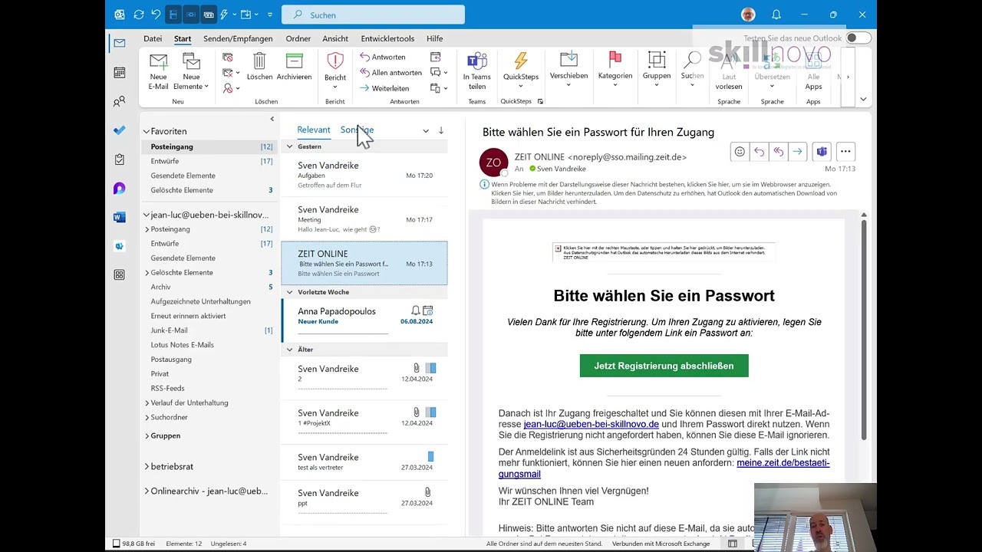Click the reading pane vertical scrollbar

coord(864,330)
